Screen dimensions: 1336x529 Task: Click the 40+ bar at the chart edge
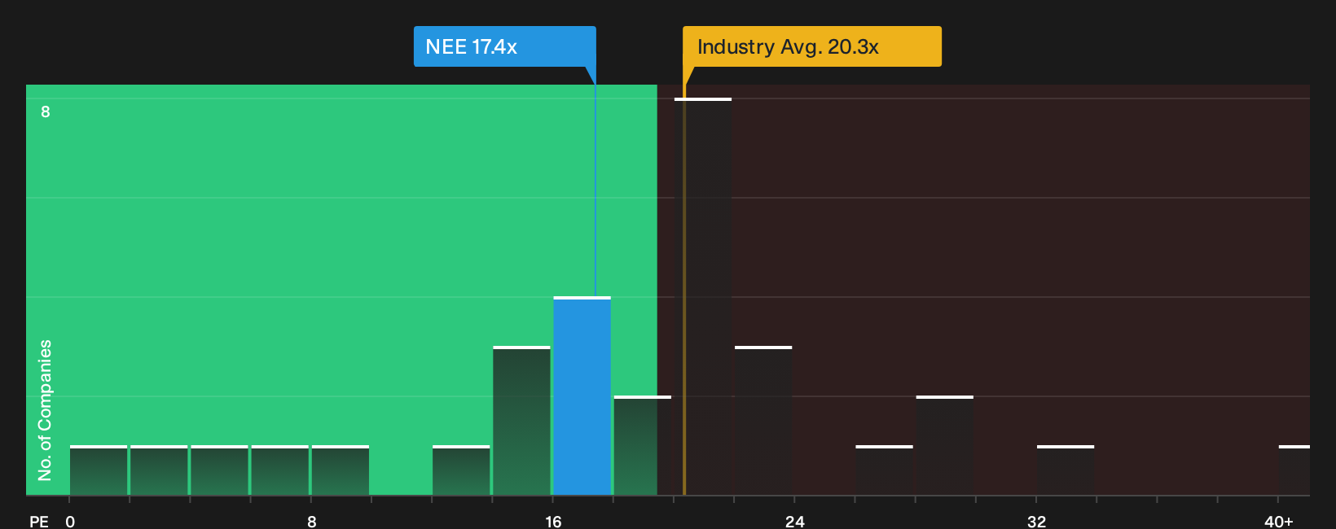pyautogui.click(x=1294, y=470)
